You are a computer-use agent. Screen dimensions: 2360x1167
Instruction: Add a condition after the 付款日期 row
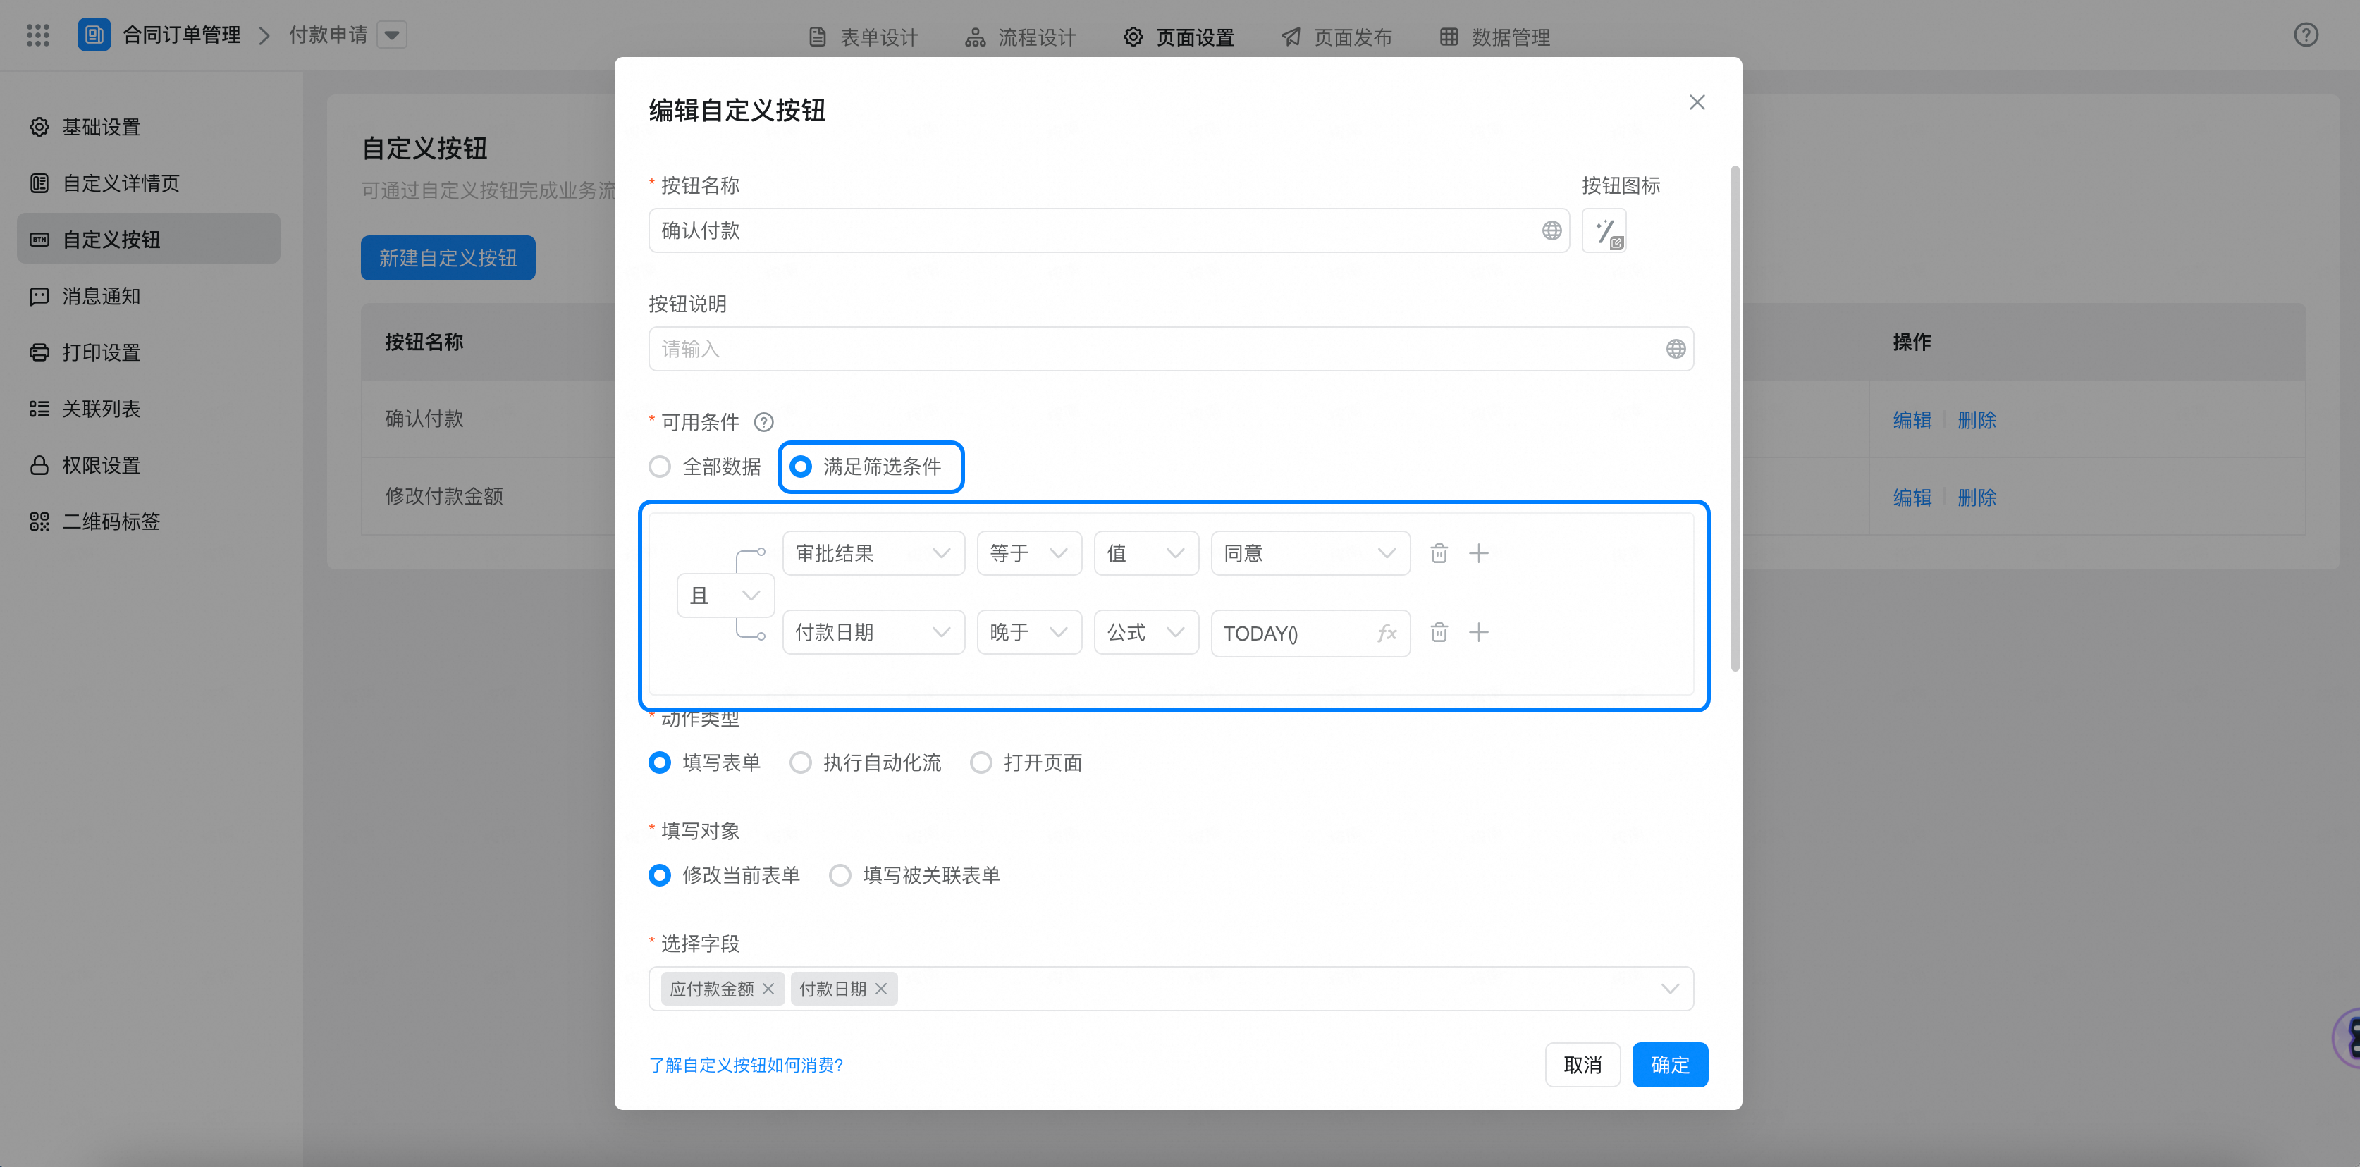click(x=1479, y=632)
